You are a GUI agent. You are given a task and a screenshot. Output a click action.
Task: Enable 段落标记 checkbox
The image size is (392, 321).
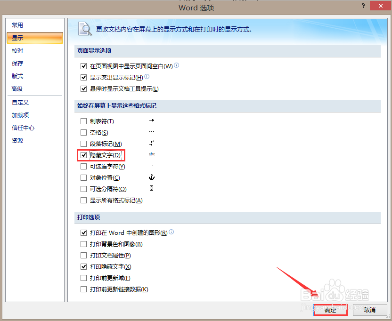tap(83, 144)
